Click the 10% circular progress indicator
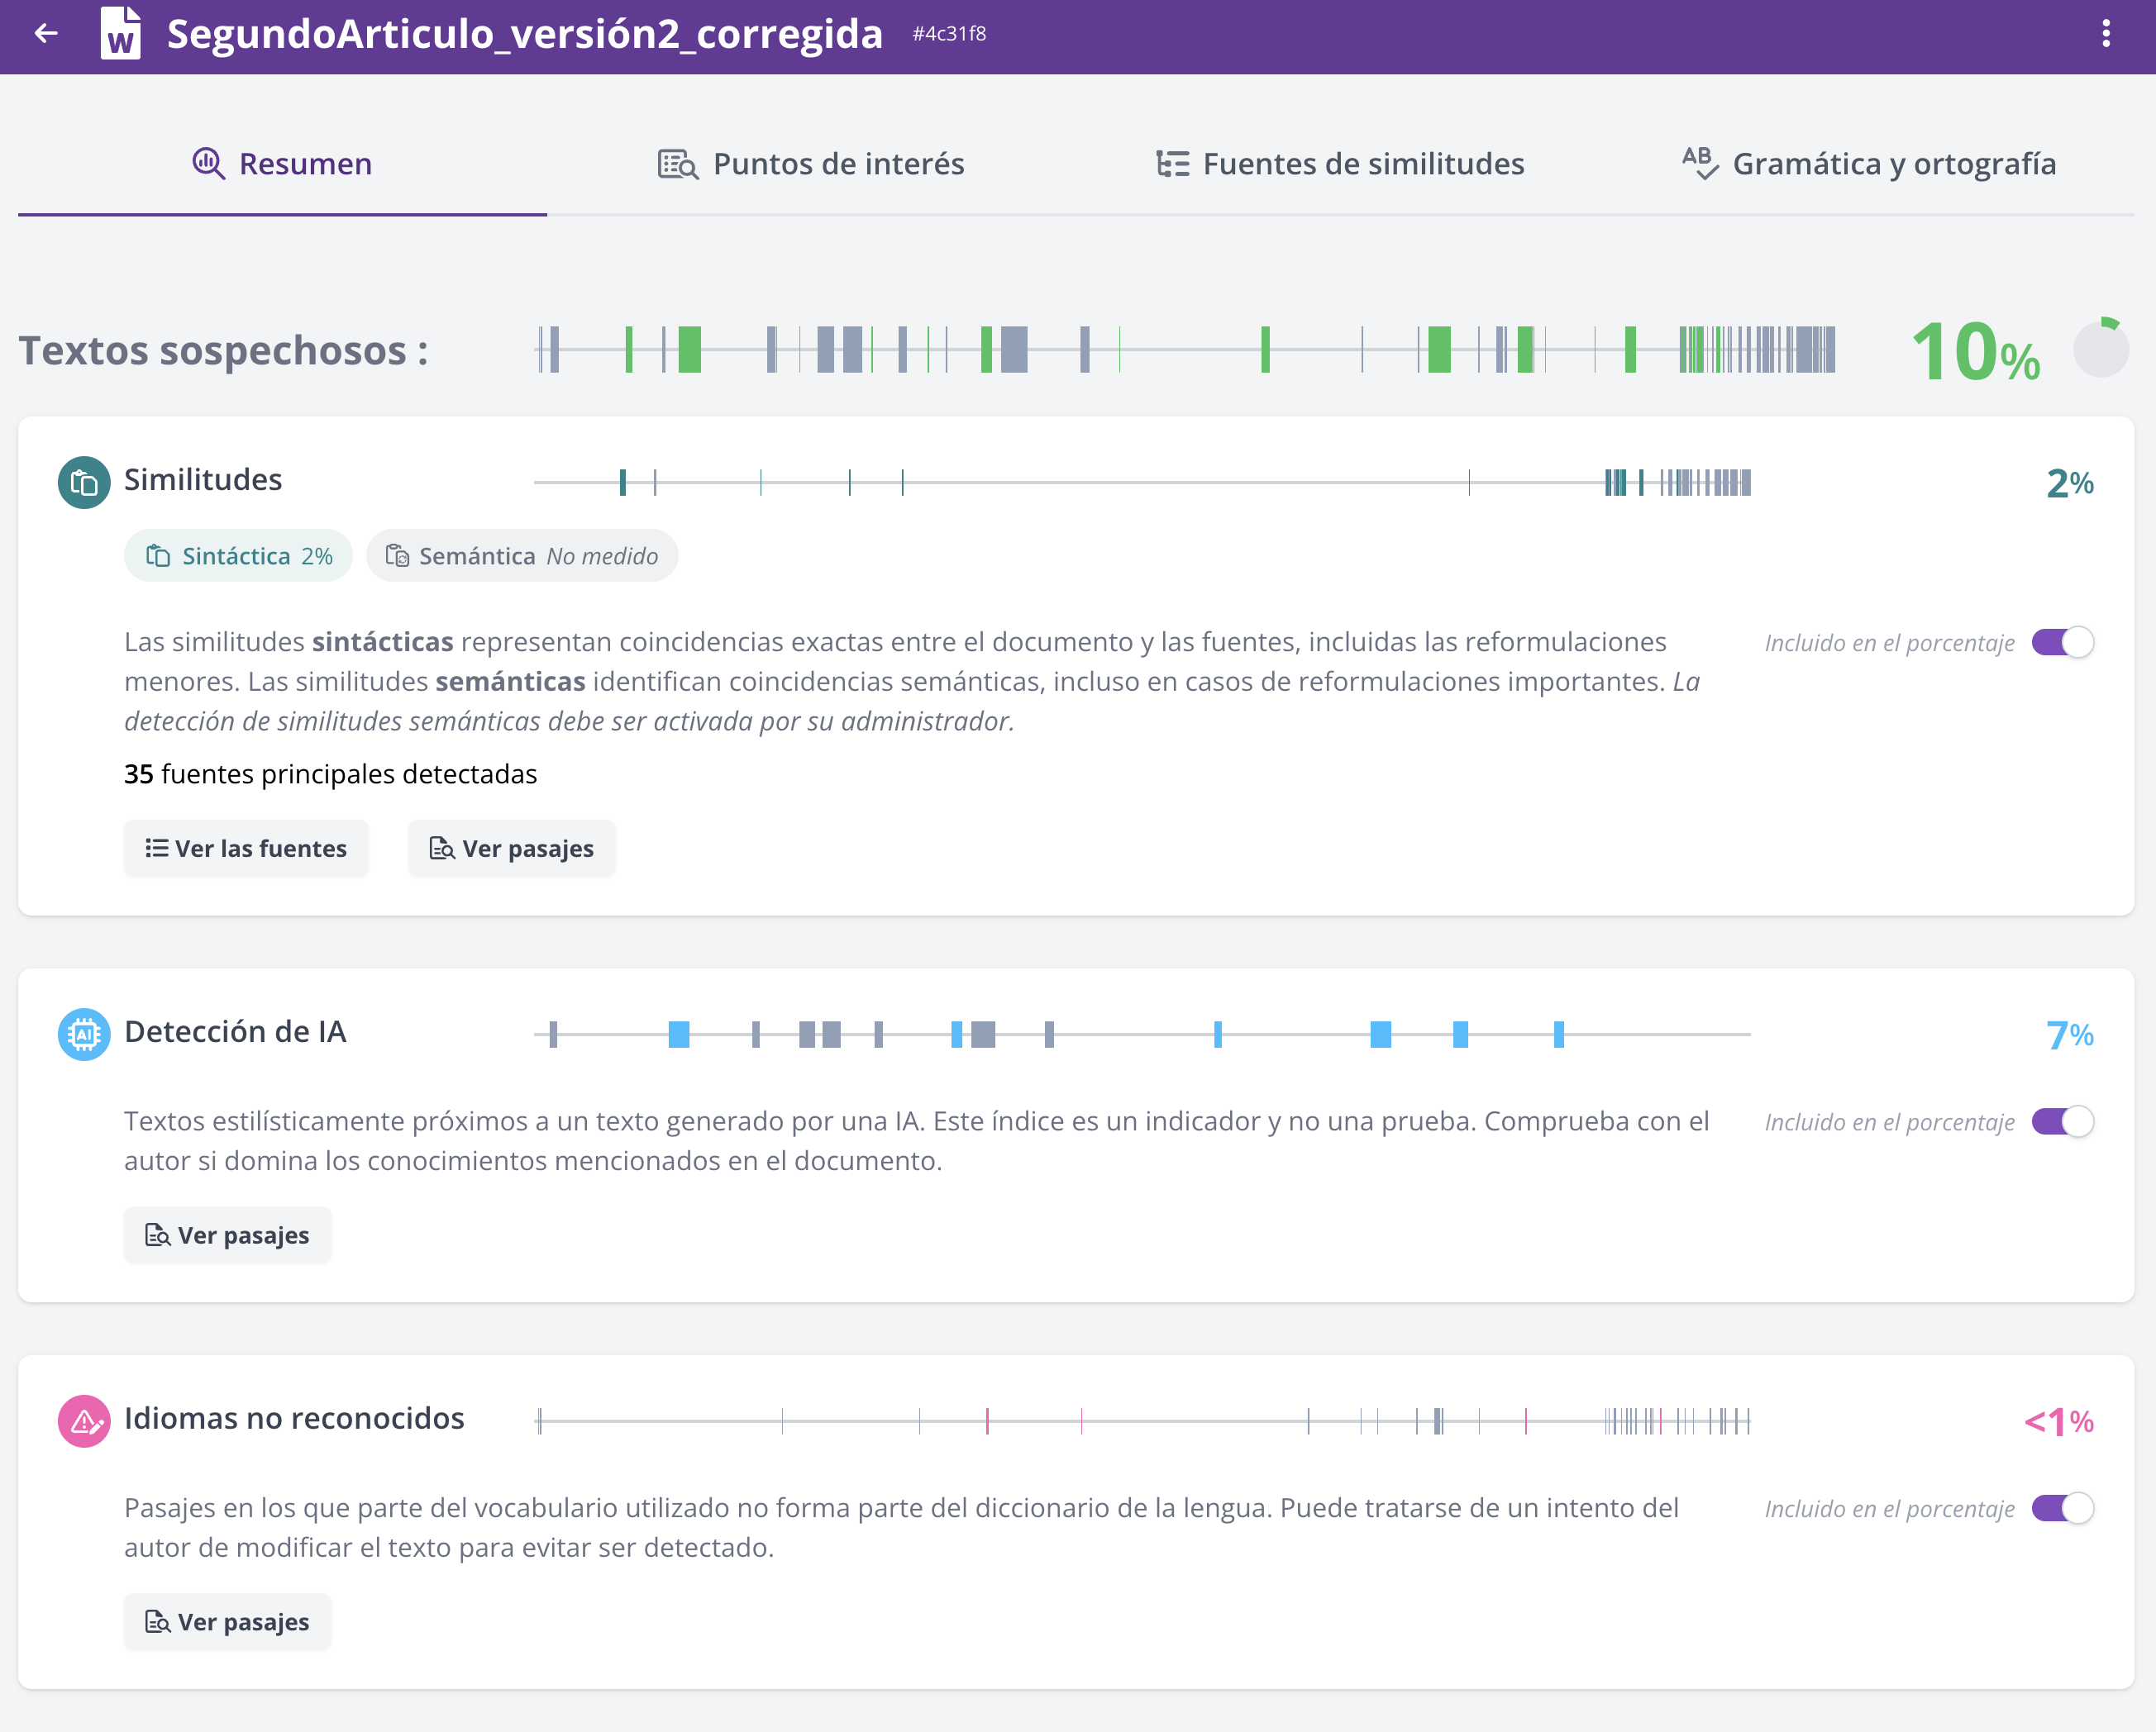This screenshot has height=1732, width=2156. [2100, 349]
